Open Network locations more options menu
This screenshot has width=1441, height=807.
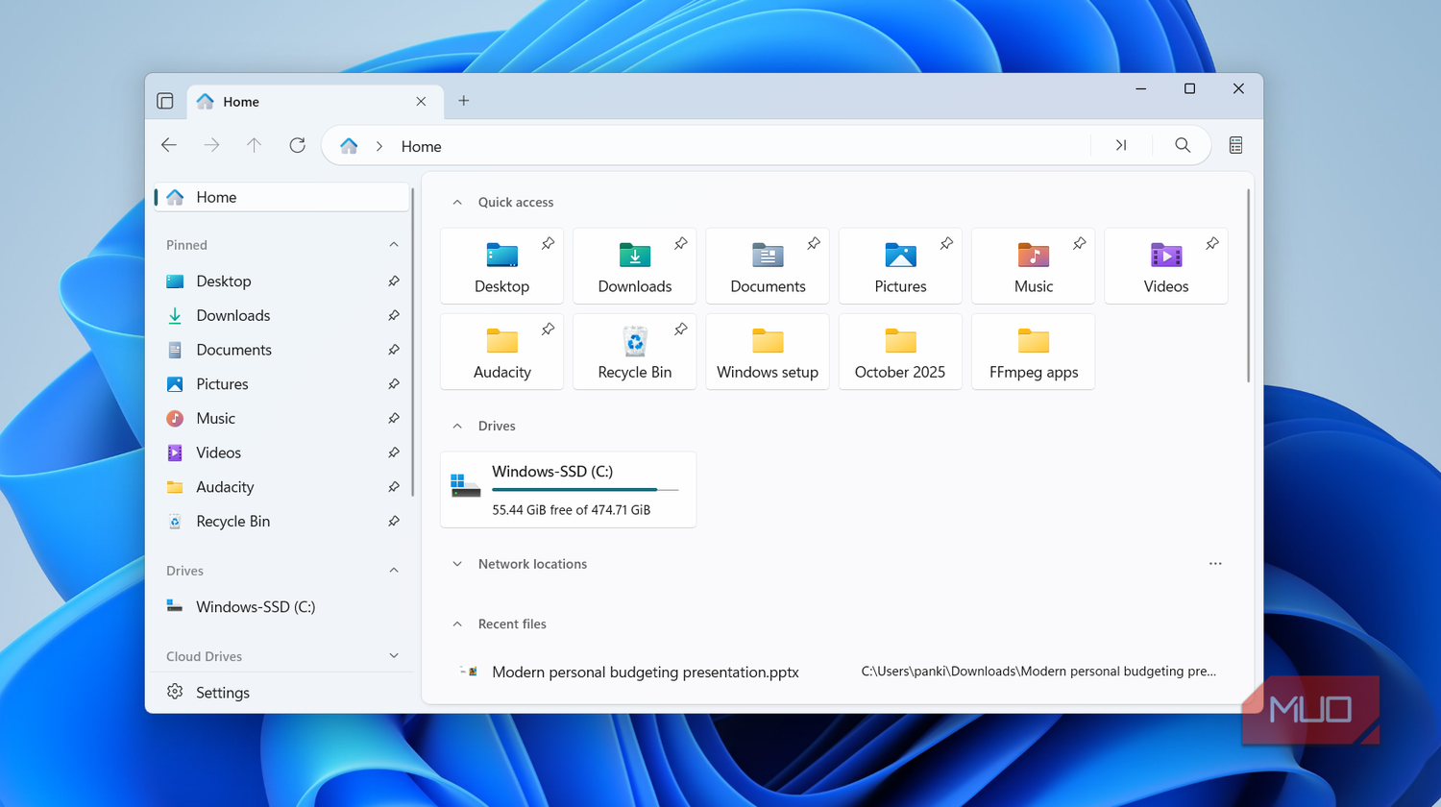coord(1215,564)
